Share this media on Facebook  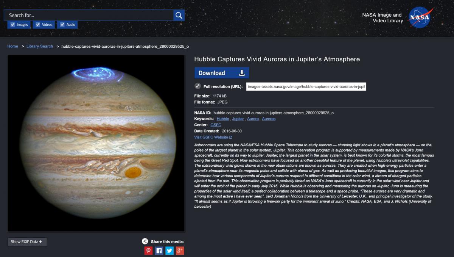click(x=159, y=251)
